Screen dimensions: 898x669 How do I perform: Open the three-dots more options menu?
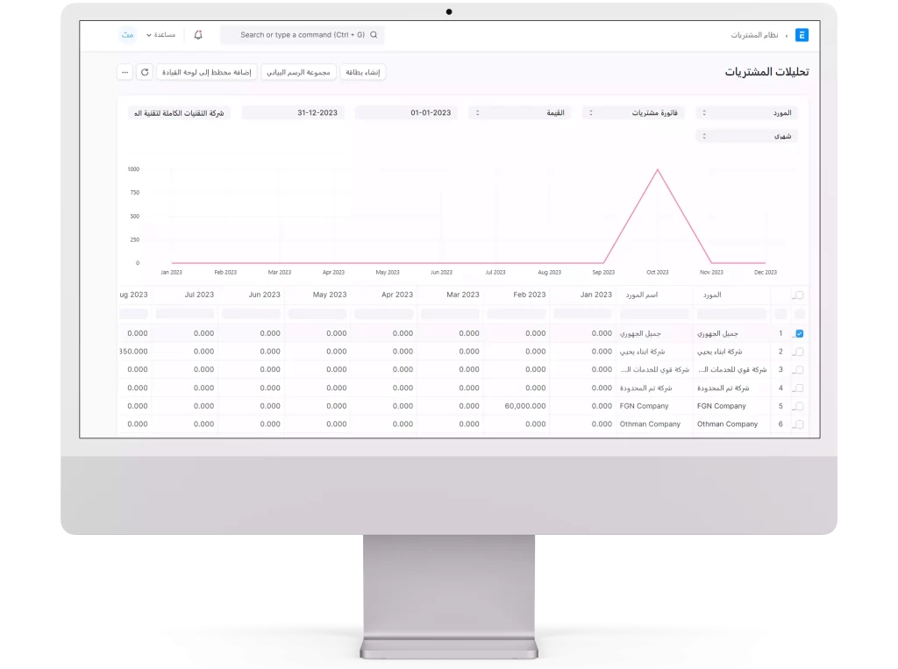125,72
